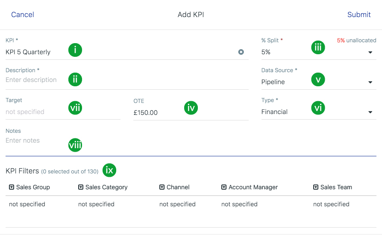
Task: Toggle the Sales Group filter checkbox icon
Action: pyautogui.click(x=12, y=187)
